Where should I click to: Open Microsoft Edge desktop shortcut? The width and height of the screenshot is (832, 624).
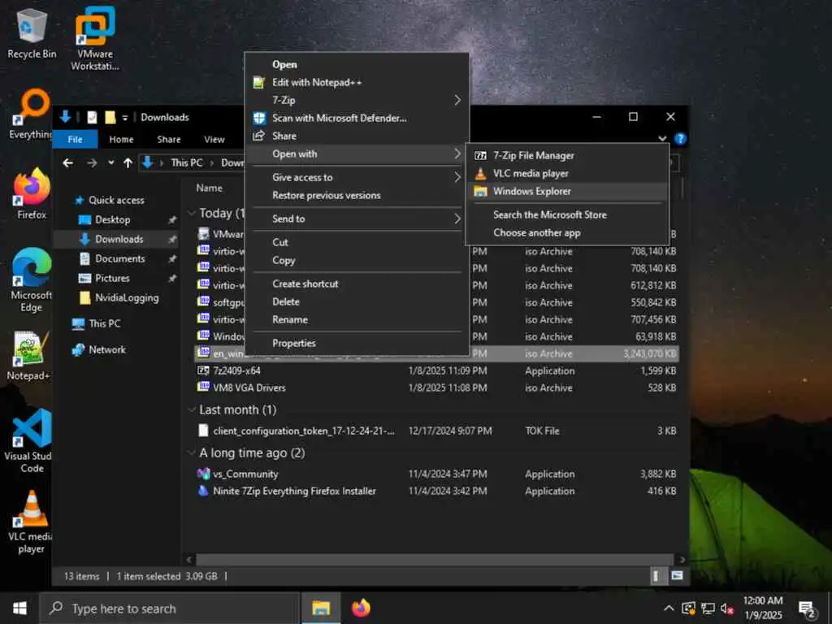[x=32, y=280]
